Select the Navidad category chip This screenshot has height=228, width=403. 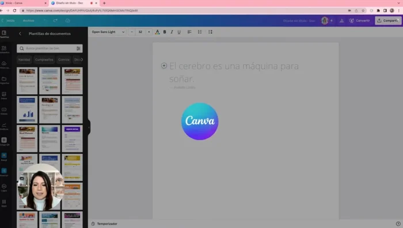pyautogui.click(x=24, y=60)
